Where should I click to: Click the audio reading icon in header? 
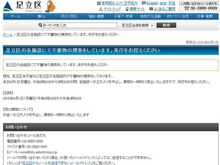click(99, 3)
